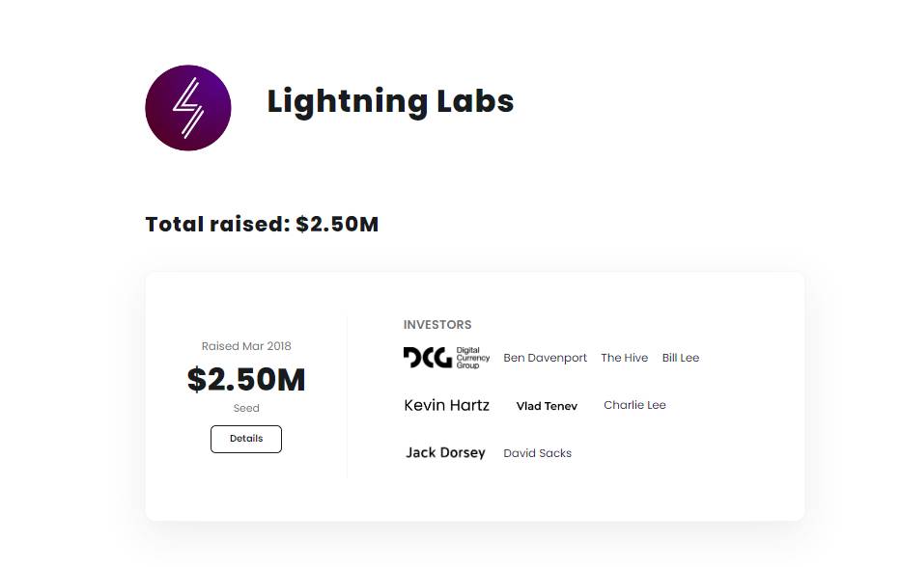Open David Sacks investor link
This screenshot has height=567, width=901.
[x=537, y=453]
